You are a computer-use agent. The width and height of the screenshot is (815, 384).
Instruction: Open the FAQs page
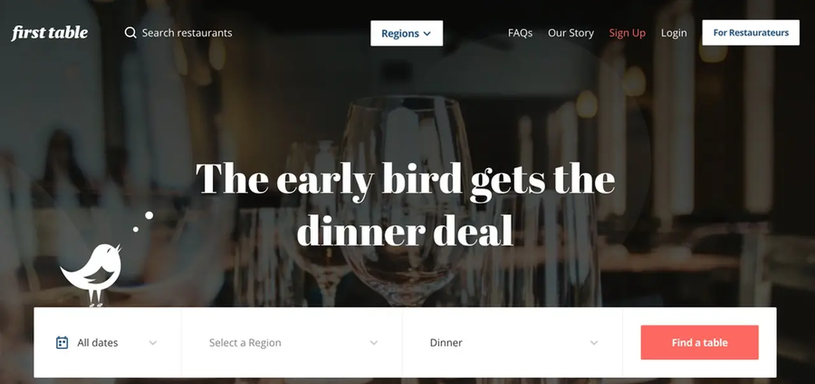[520, 32]
